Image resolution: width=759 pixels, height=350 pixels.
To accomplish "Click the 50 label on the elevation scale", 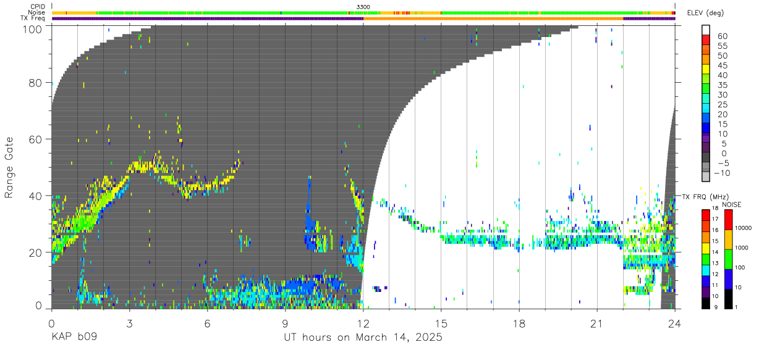I will [723, 56].
